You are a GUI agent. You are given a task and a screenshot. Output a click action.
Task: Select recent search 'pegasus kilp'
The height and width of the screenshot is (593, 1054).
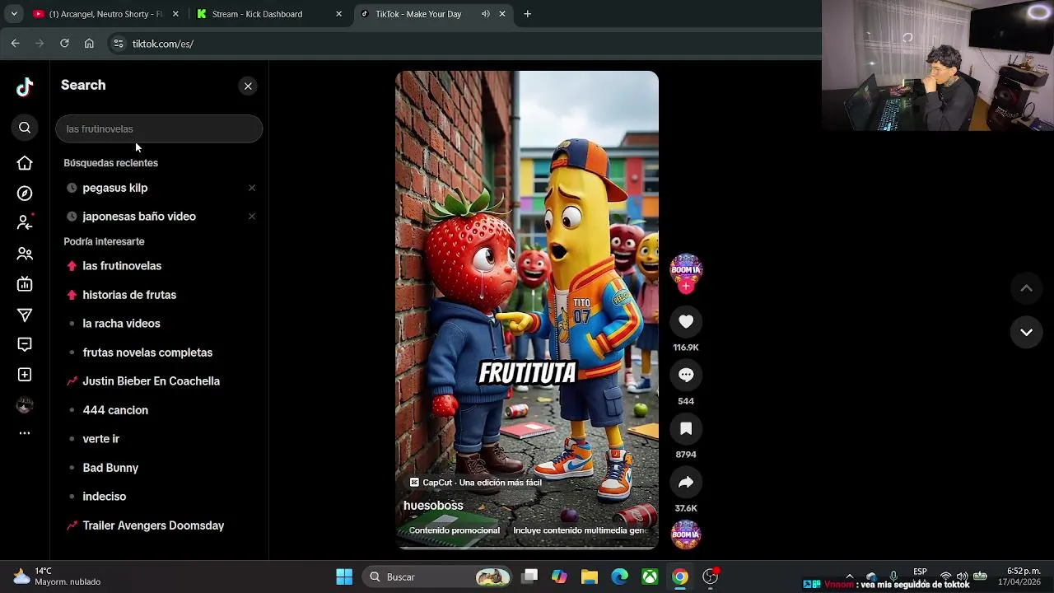[114, 188]
